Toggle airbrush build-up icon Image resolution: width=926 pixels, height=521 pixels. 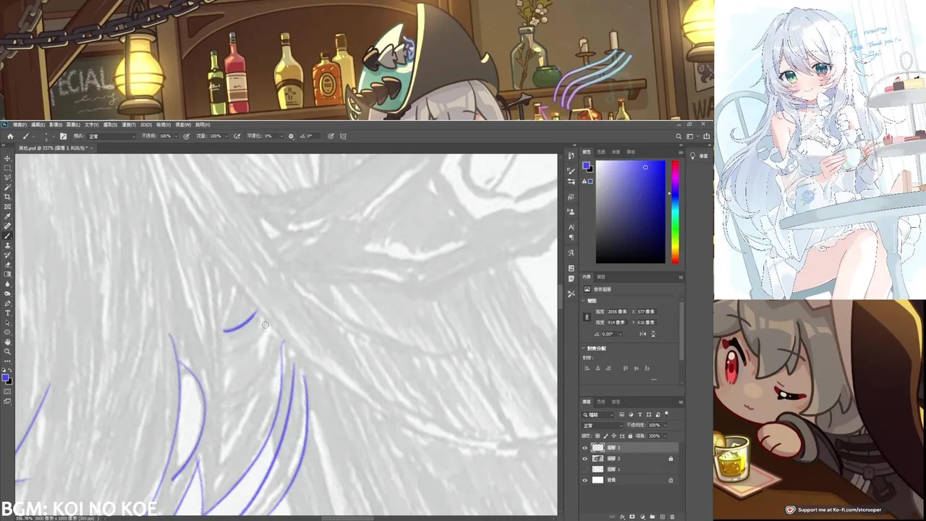coord(237,136)
